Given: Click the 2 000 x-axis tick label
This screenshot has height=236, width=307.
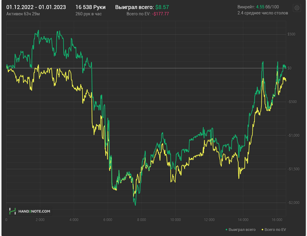Looking at the screenshot, I should click(x=40, y=220).
